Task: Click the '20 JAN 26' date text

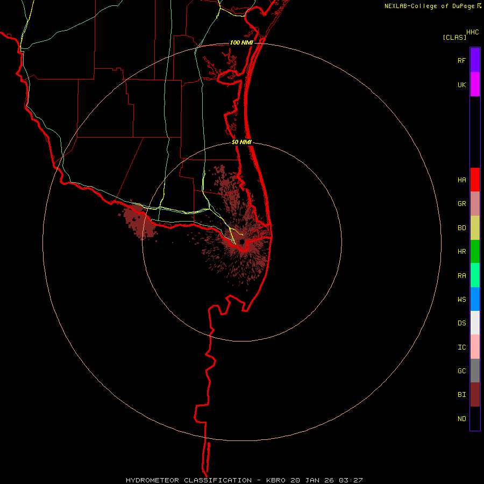Action: point(312,480)
